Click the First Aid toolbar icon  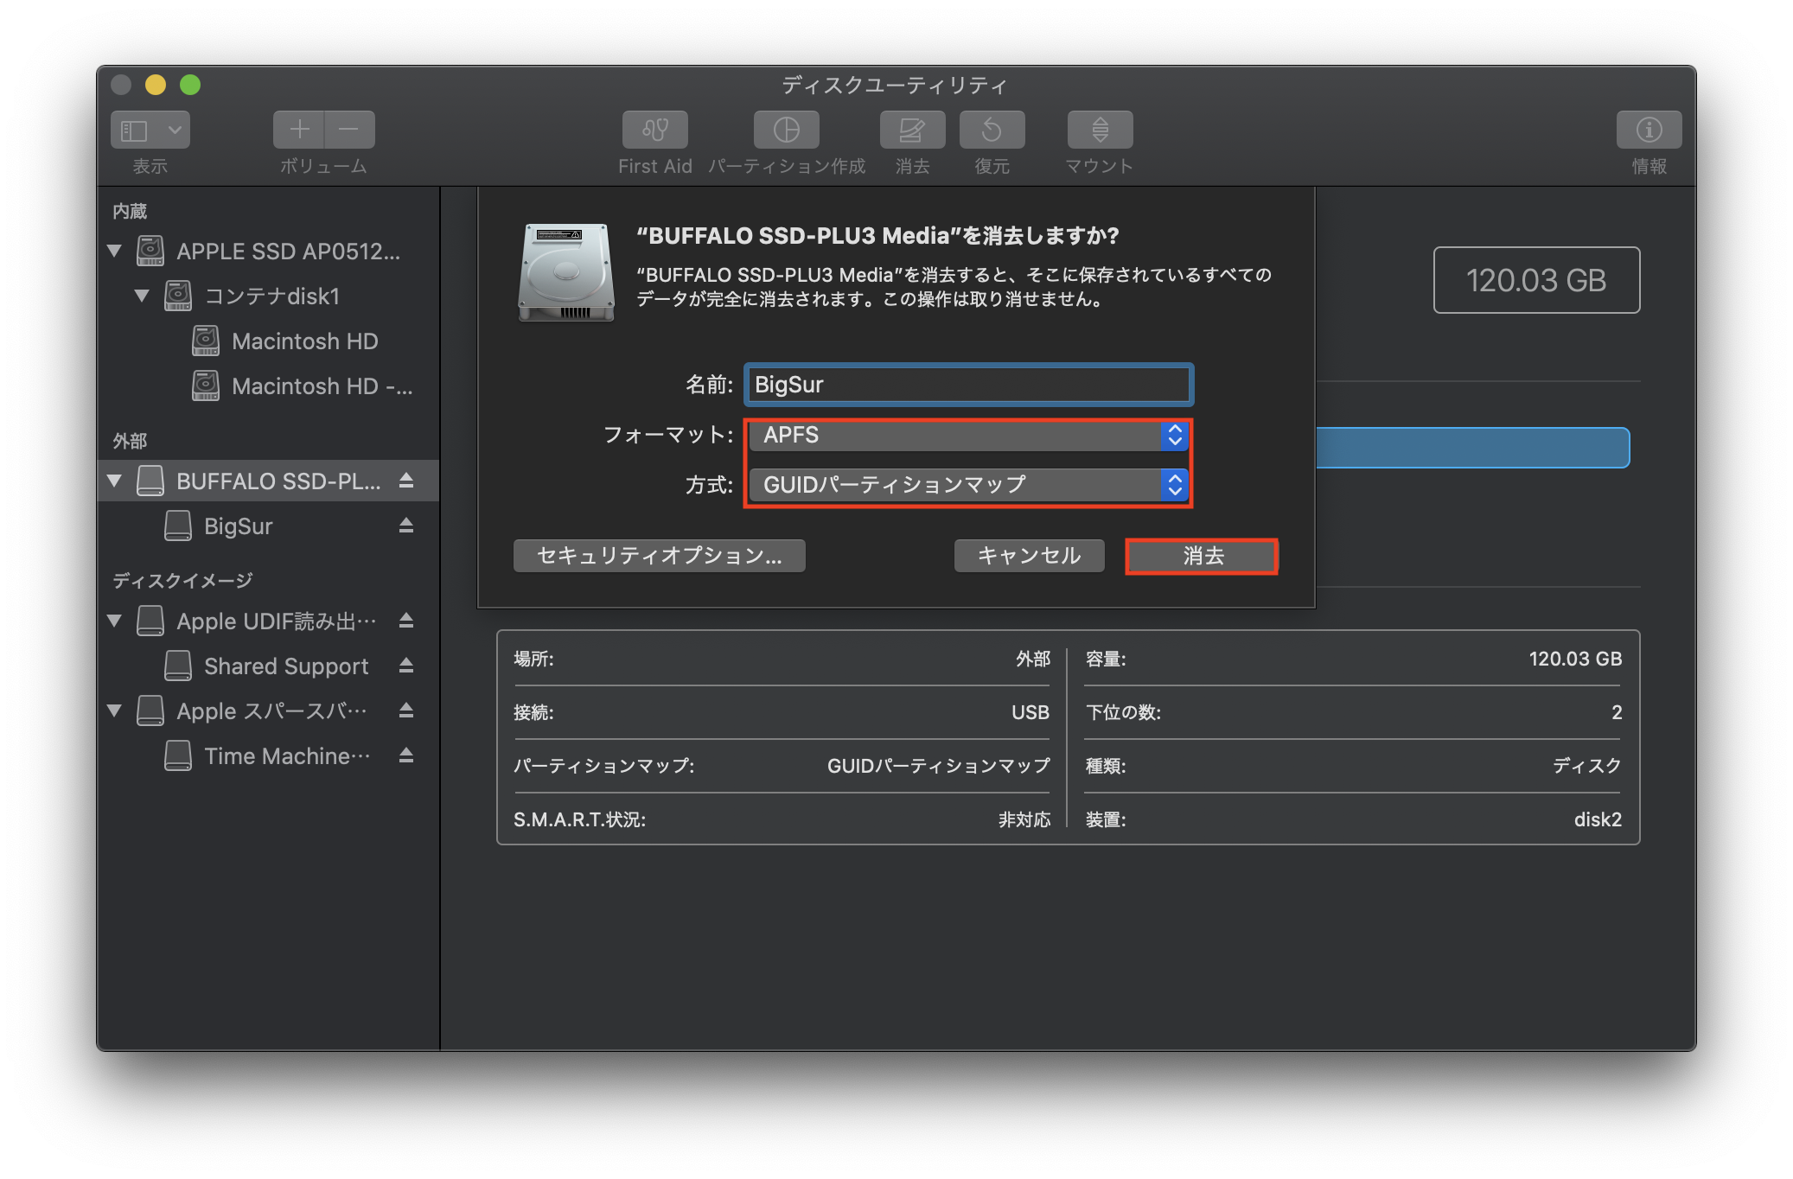click(654, 130)
